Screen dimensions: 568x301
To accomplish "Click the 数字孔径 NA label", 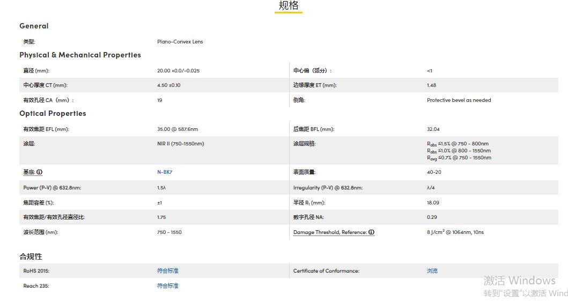I will coord(308,217).
